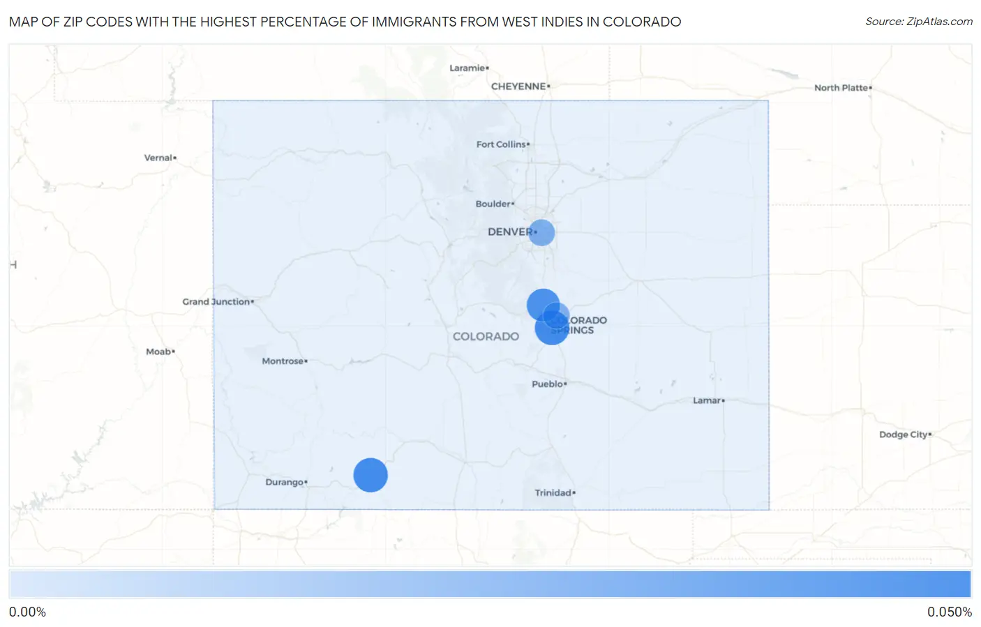
Task: Click the 'Boulder' map label
Action: click(x=493, y=204)
